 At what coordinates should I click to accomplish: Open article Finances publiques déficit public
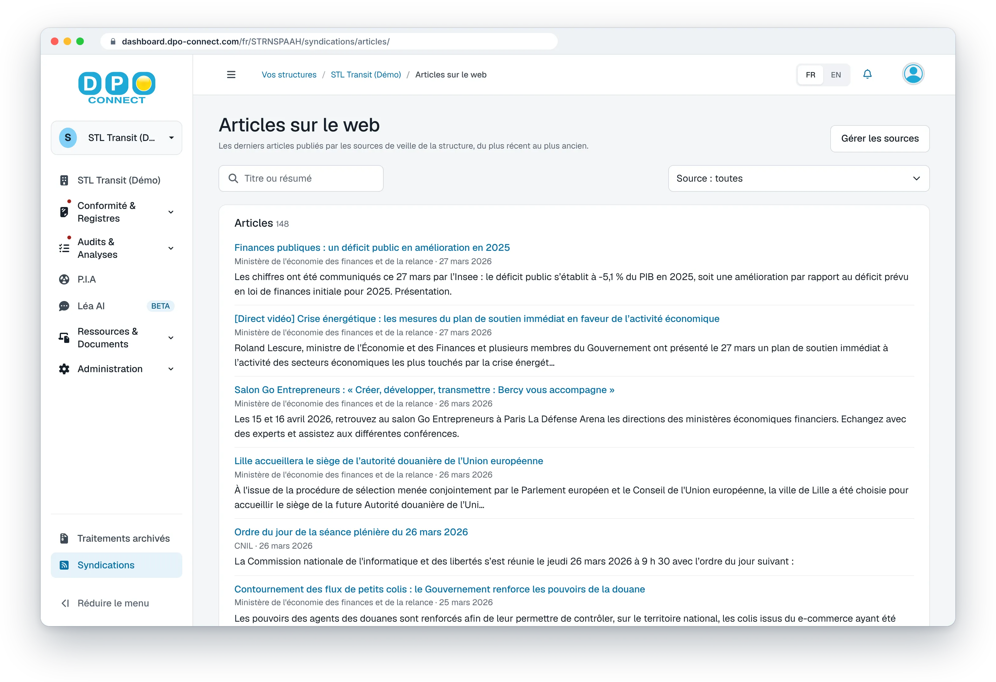(x=372, y=248)
